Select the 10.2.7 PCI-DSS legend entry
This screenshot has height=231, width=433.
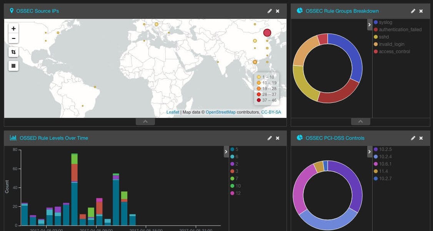[x=383, y=179]
